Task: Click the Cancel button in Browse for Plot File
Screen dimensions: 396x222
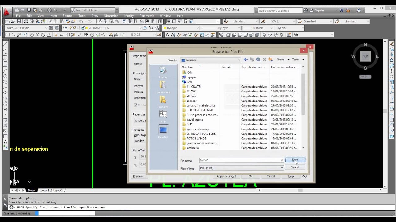Action: click(x=295, y=167)
